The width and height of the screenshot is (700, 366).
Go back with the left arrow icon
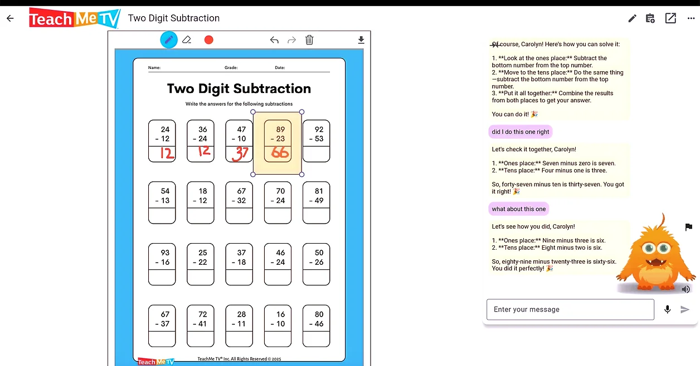(10, 18)
